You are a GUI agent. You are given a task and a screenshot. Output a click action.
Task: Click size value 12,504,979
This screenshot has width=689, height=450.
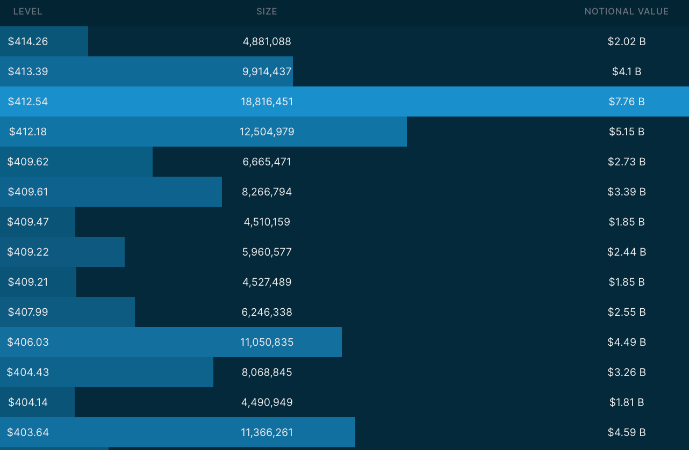tap(267, 132)
